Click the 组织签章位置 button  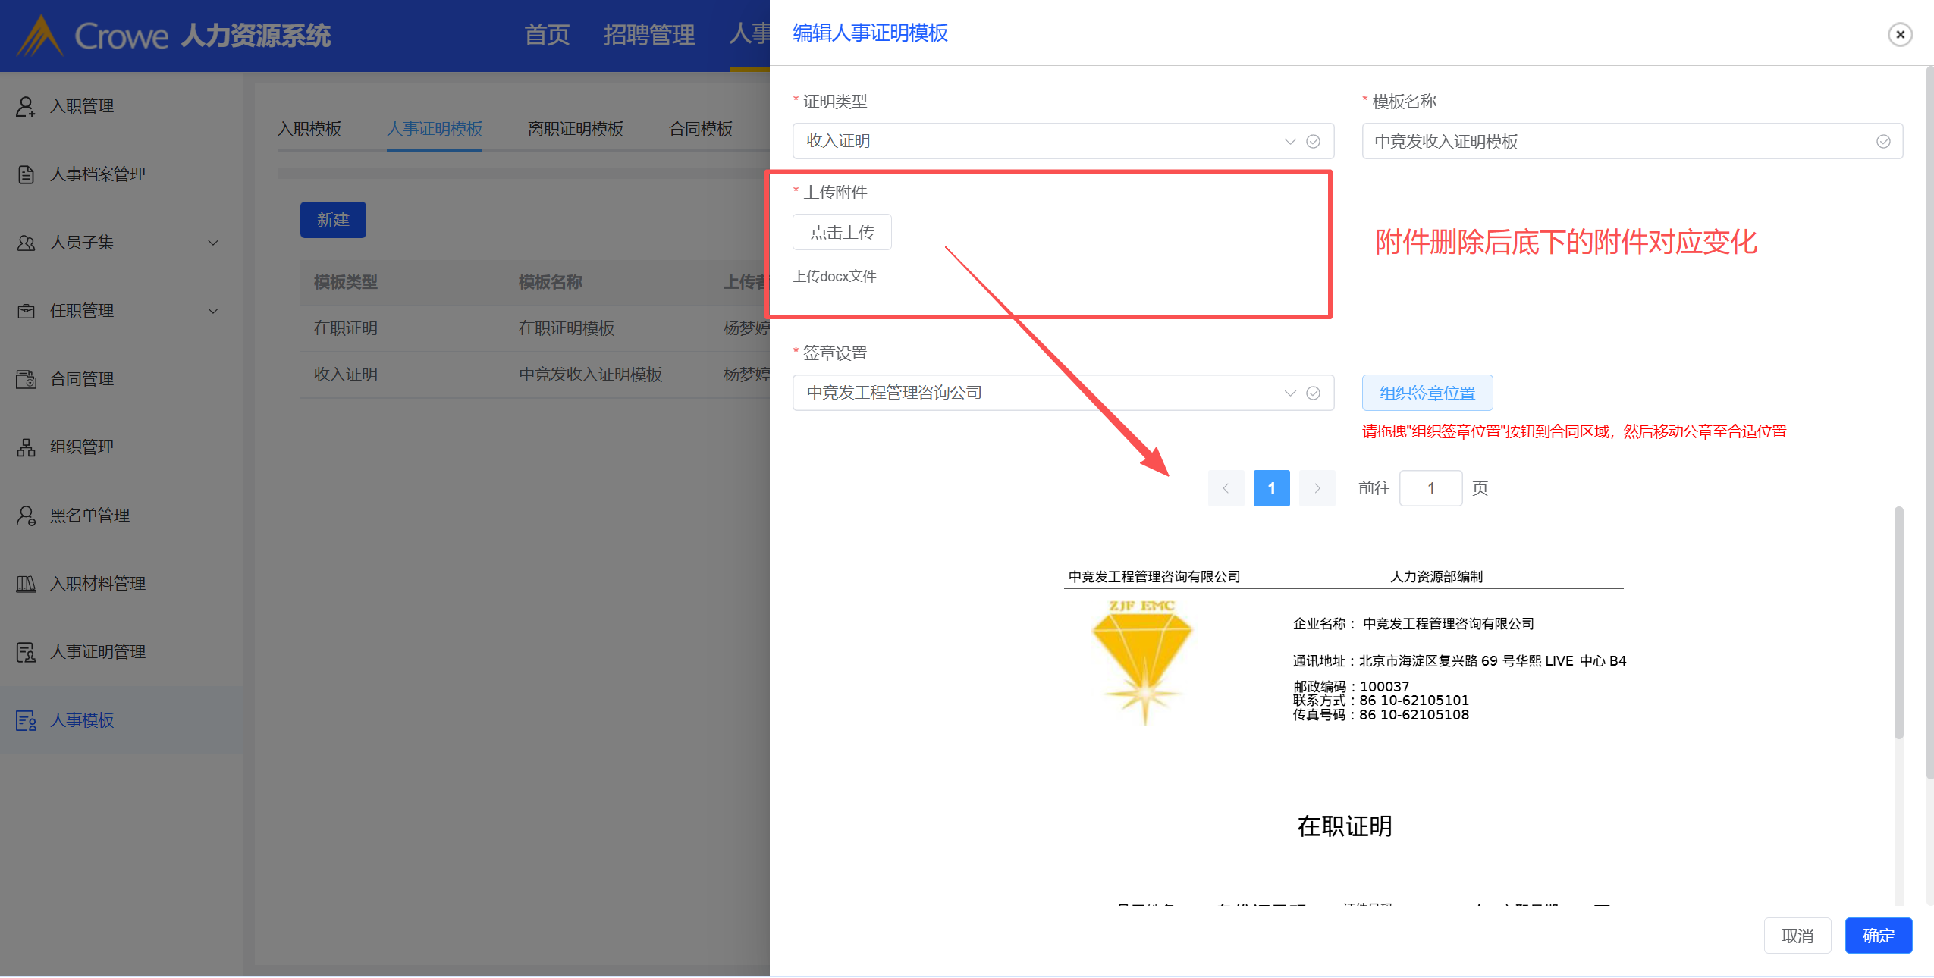(x=1427, y=393)
